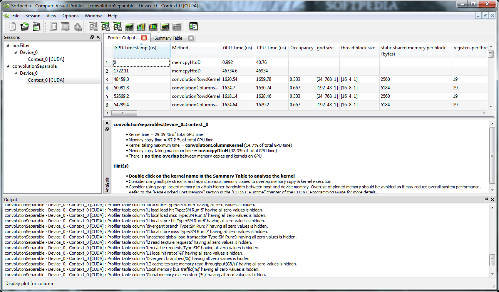This screenshot has height=292, width=499.
Task: Click the Method column header
Action: (x=196, y=50)
